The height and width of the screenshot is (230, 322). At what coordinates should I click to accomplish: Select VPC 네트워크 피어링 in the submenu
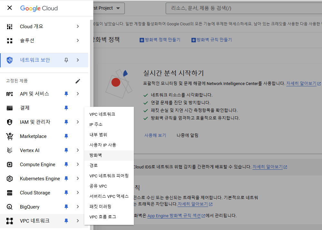click(x=109, y=176)
